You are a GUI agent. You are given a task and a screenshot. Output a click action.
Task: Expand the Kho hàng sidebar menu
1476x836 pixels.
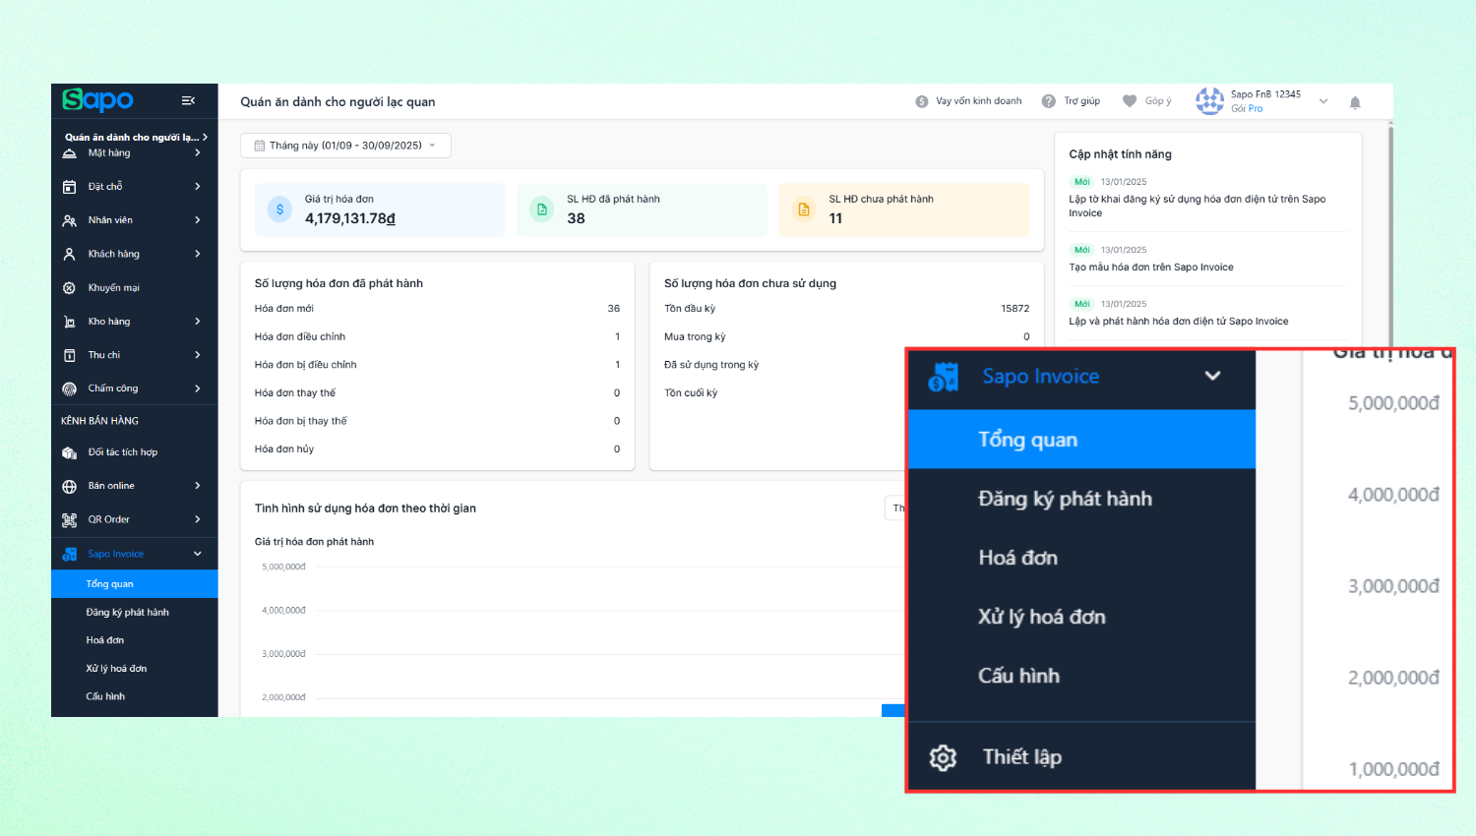(x=197, y=322)
